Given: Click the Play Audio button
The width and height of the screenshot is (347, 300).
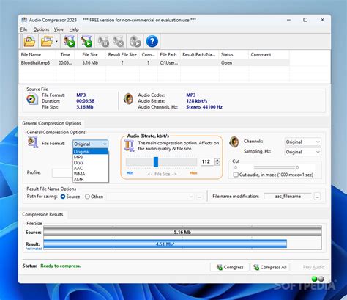Looking at the screenshot, I should (313, 267).
